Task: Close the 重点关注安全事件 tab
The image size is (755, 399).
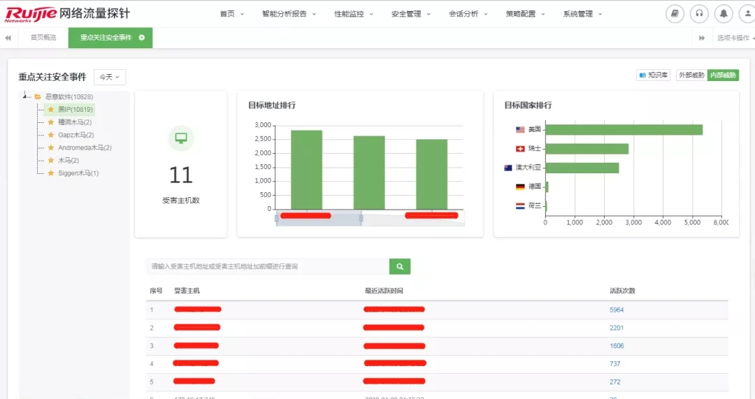Action: point(142,38)
